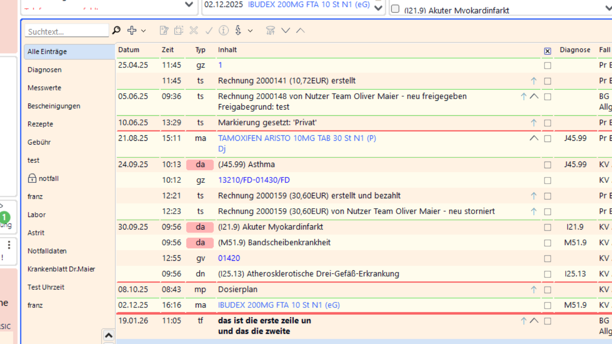612x344 pixels.
Task: Click the duplicate entry icon in toolbar
Action: coord(179,30)
